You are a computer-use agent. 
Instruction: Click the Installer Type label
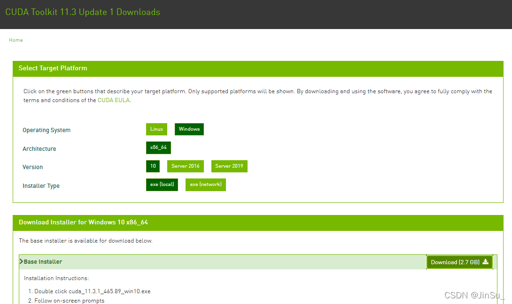point(41,186)
